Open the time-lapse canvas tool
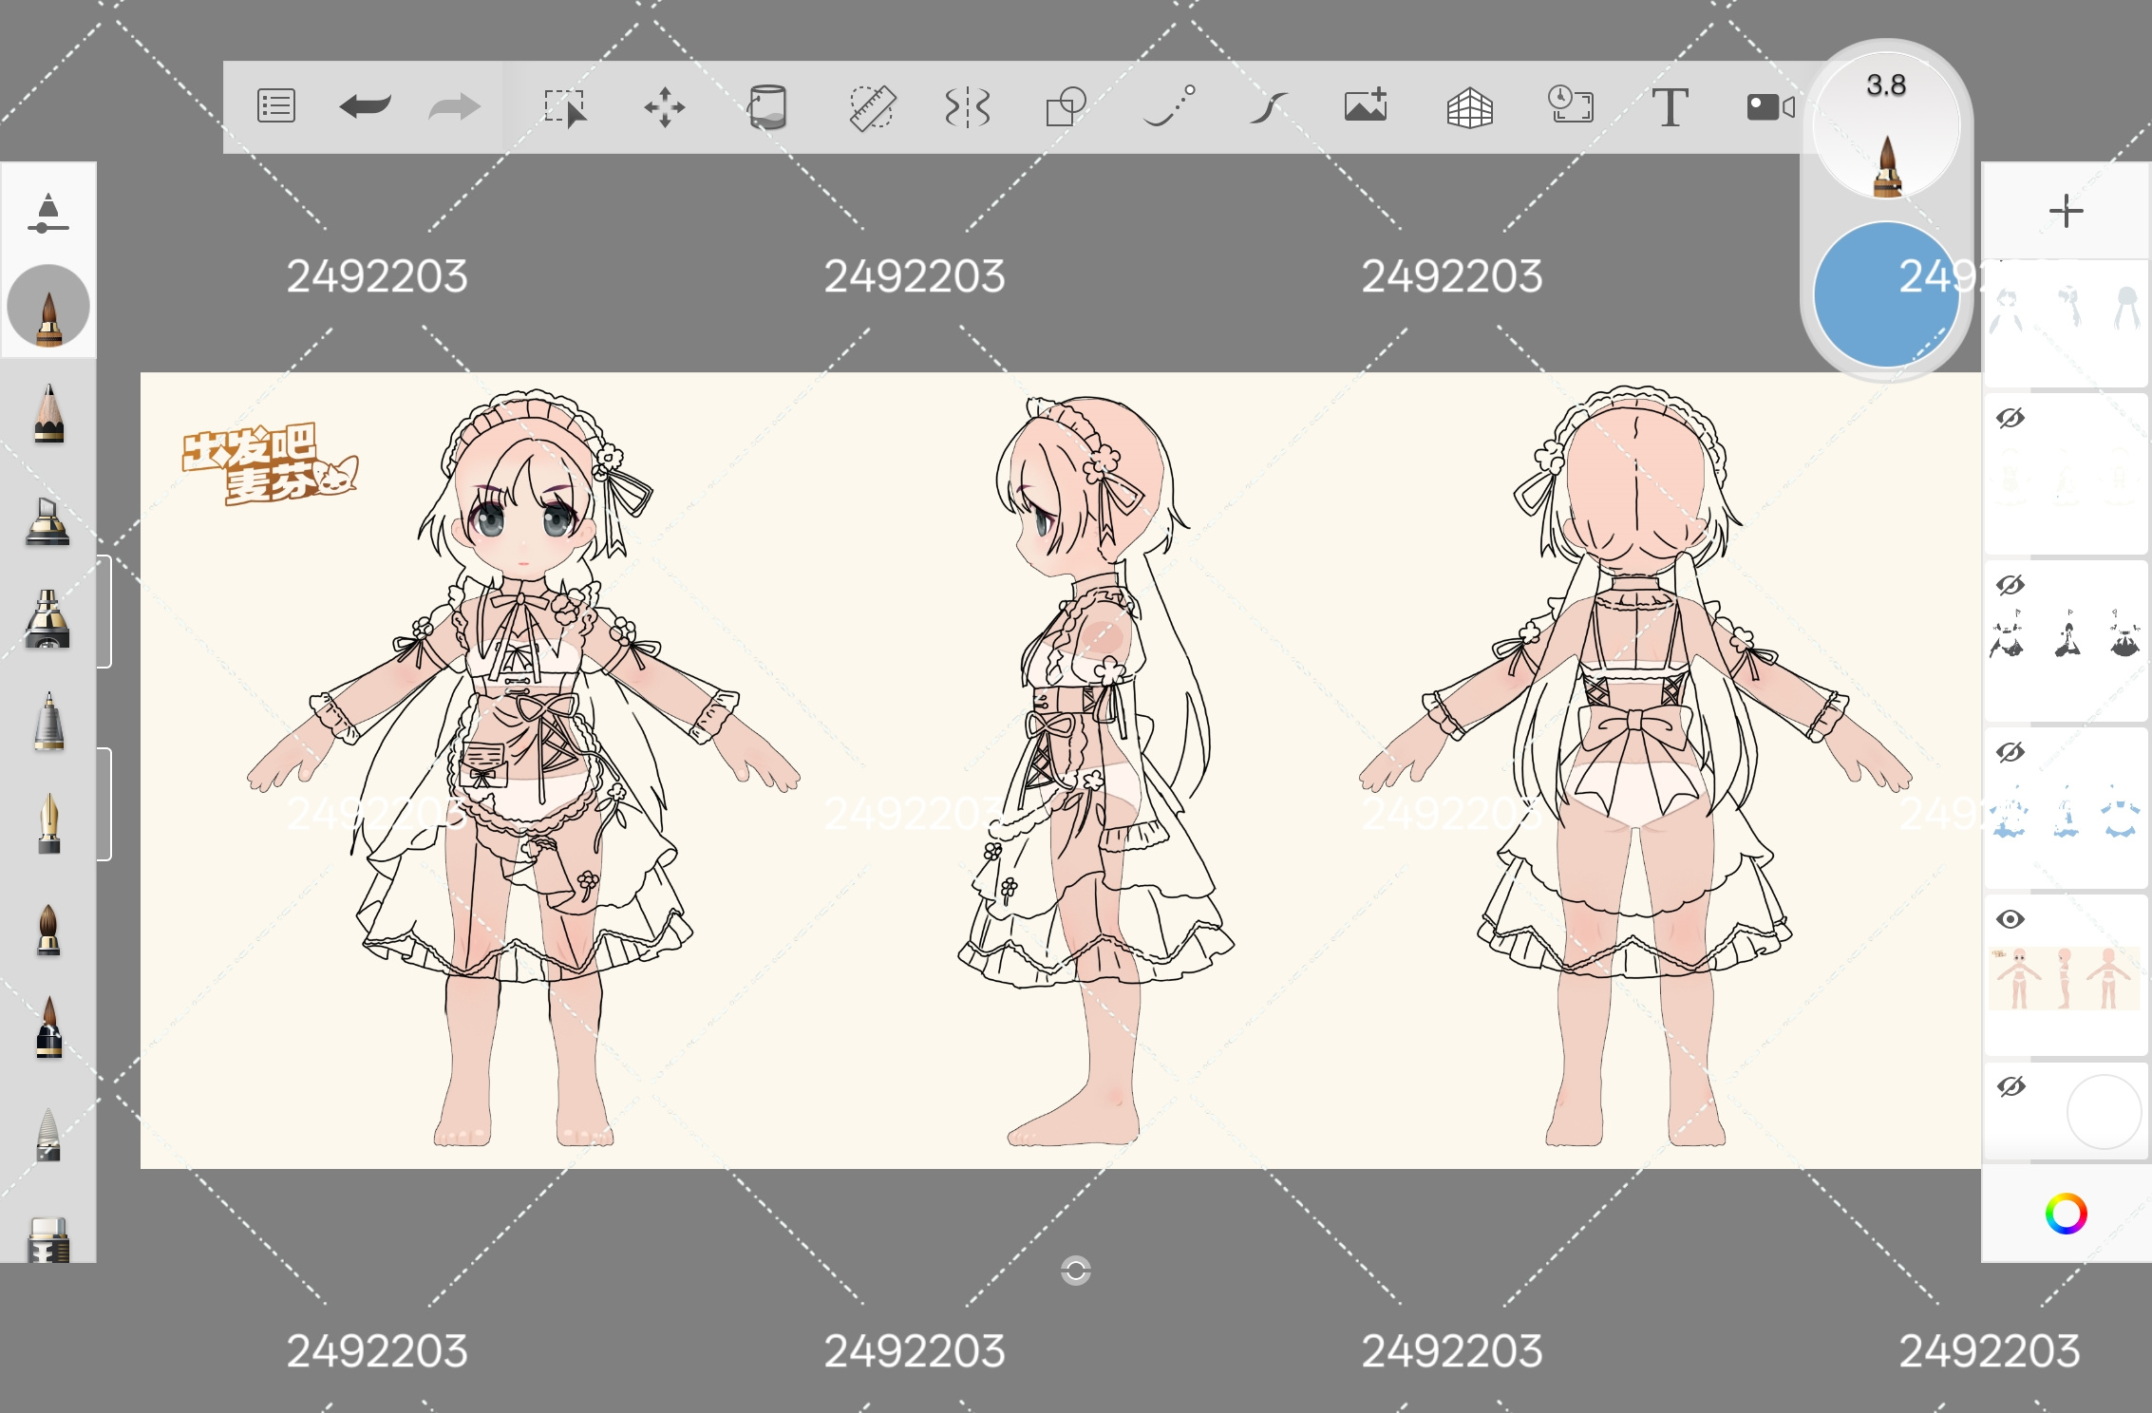 coord(1570,104)
